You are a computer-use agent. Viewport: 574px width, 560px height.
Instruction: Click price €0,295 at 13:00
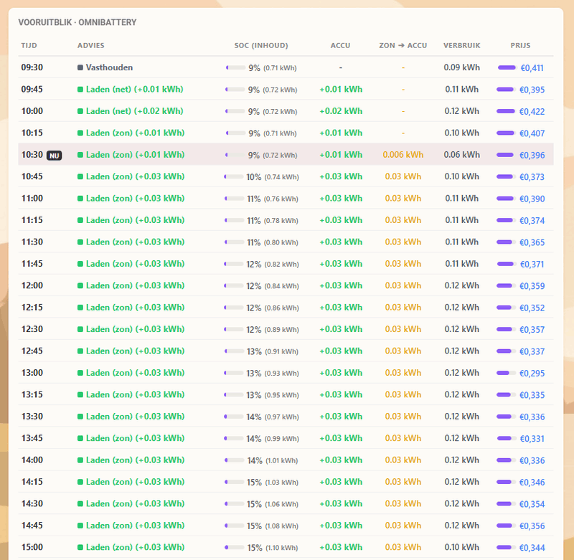[532, 373]
